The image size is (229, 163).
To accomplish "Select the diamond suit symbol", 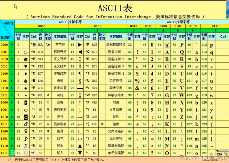I will click(26, 74).
